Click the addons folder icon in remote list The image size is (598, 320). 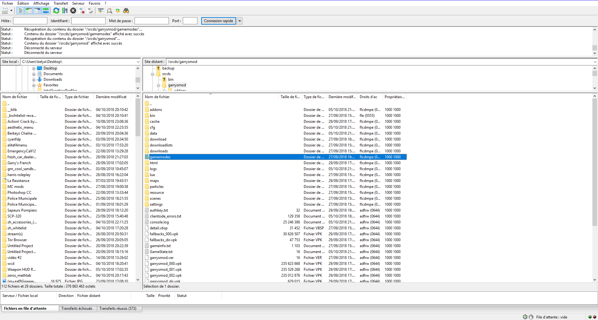point(147,110)
